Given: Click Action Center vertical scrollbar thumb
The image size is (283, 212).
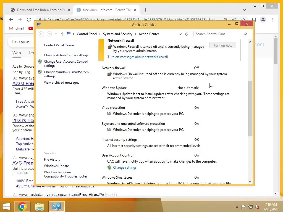Looking at the screenshot, I should 250,108.
